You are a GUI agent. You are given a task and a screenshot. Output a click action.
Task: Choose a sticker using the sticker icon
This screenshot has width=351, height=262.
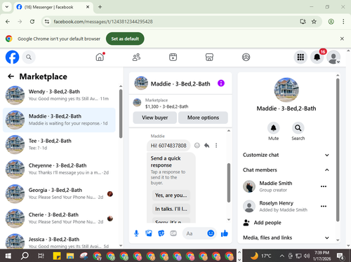click(161, 233)
